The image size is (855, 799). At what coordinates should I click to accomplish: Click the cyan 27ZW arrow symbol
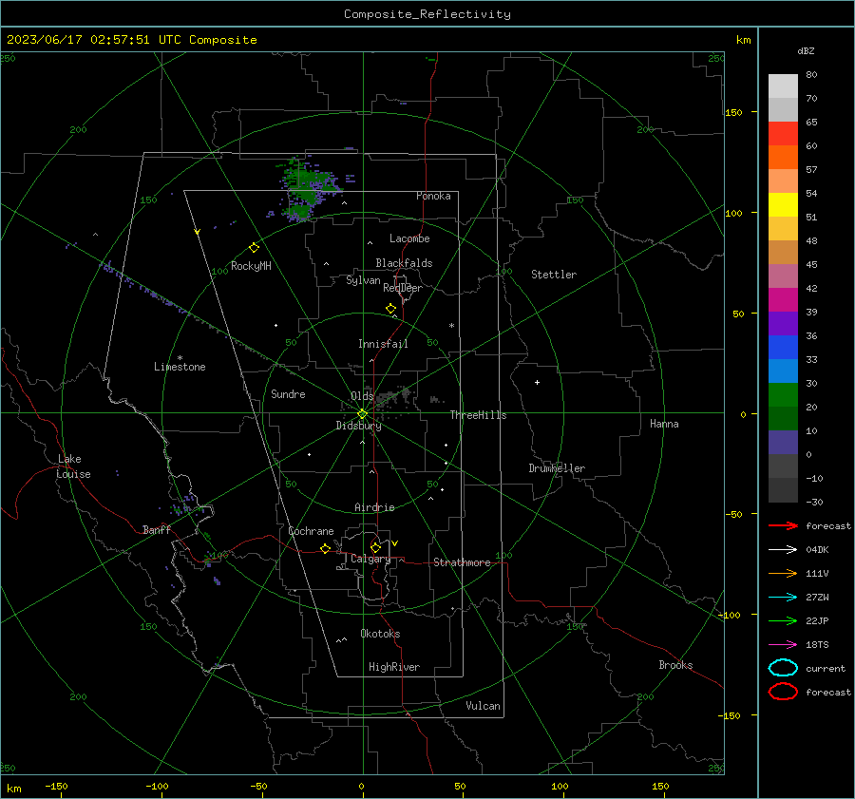click(783, 598)
